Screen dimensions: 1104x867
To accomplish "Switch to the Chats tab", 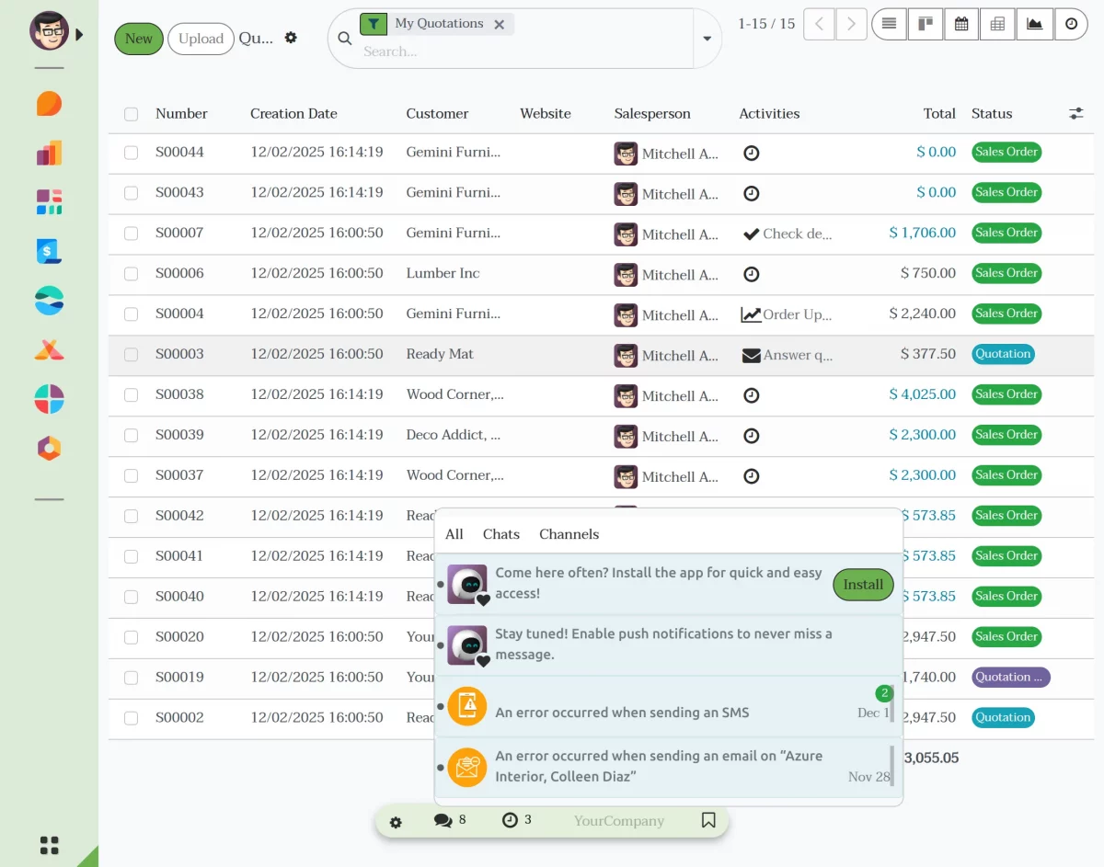I will [x=500, y=533].
